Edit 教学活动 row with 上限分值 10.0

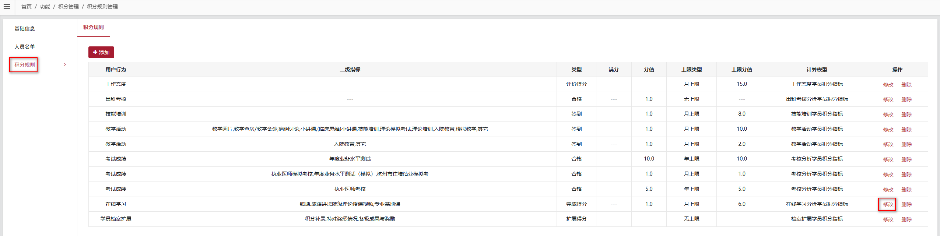coord(888,130)
